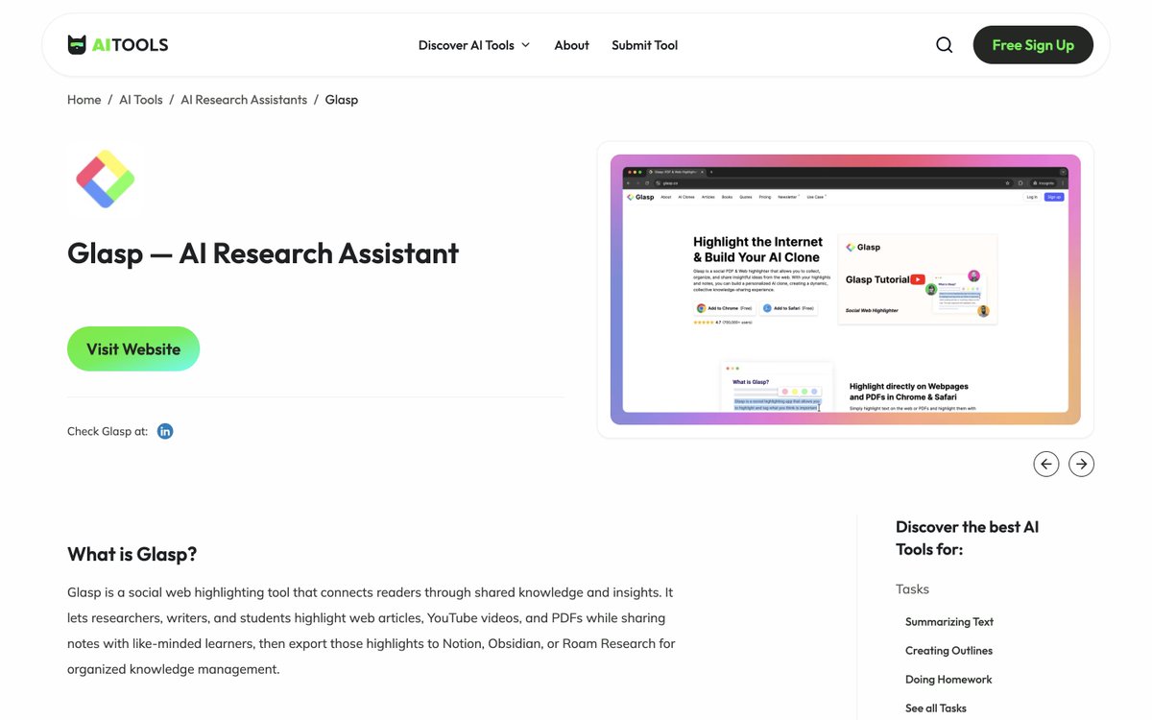Click the Free Sign Up button
Screen dimensions: 1152x720
1033,45
